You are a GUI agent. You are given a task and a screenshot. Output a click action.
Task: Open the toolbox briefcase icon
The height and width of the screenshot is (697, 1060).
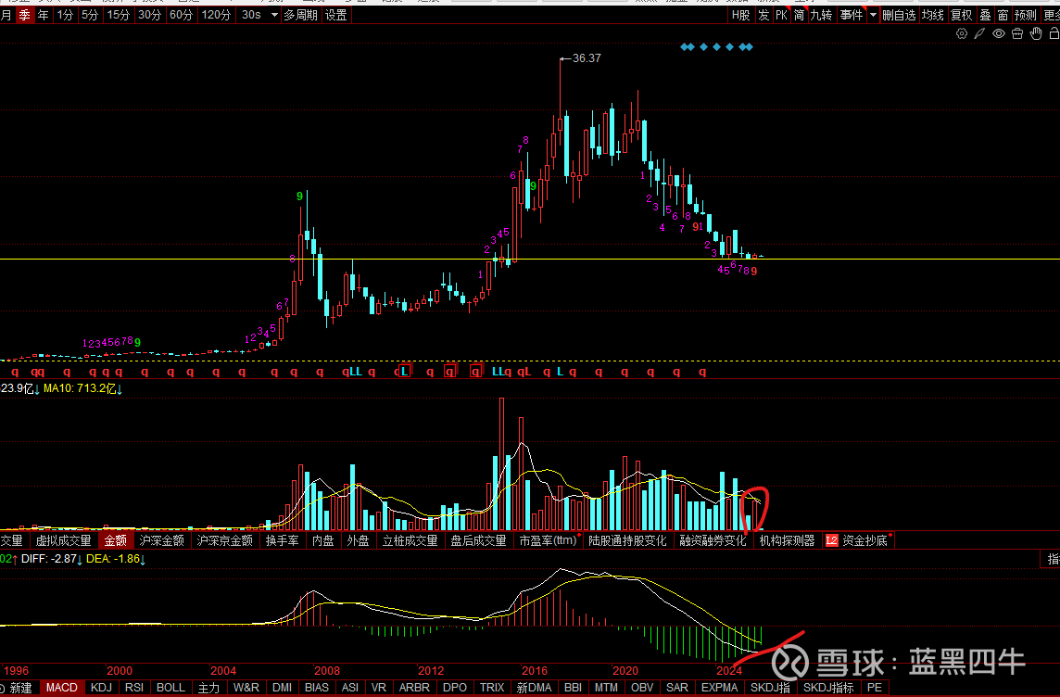click(1017, 33)
